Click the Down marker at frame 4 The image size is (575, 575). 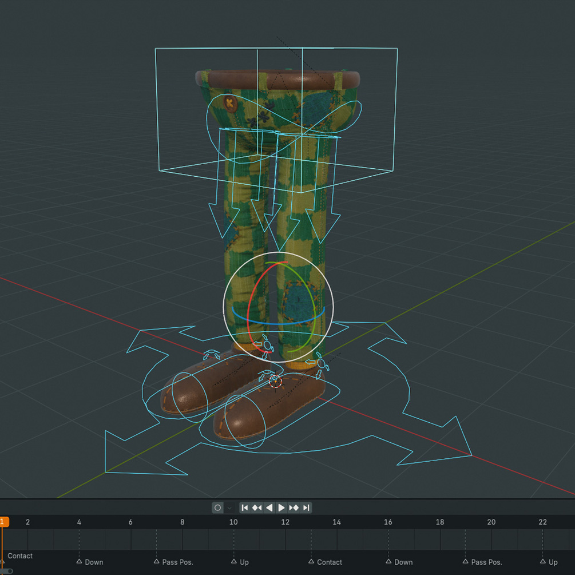[x=80, y=562]
